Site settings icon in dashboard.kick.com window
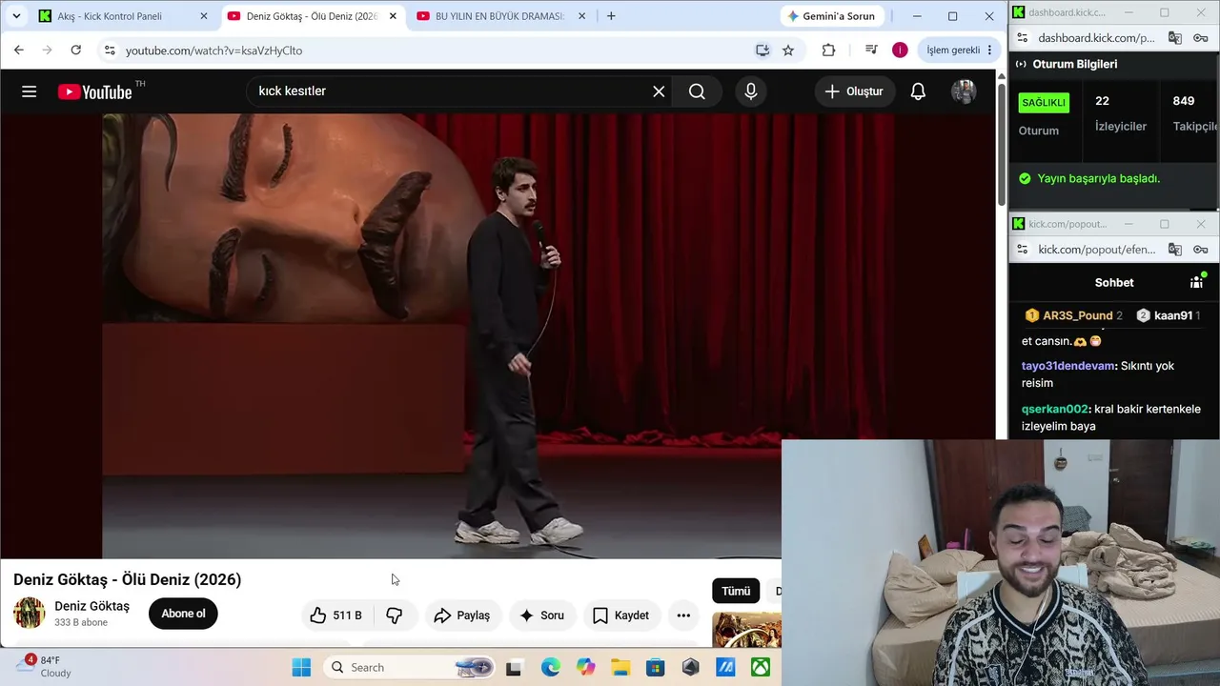 tap(1023, 38)
